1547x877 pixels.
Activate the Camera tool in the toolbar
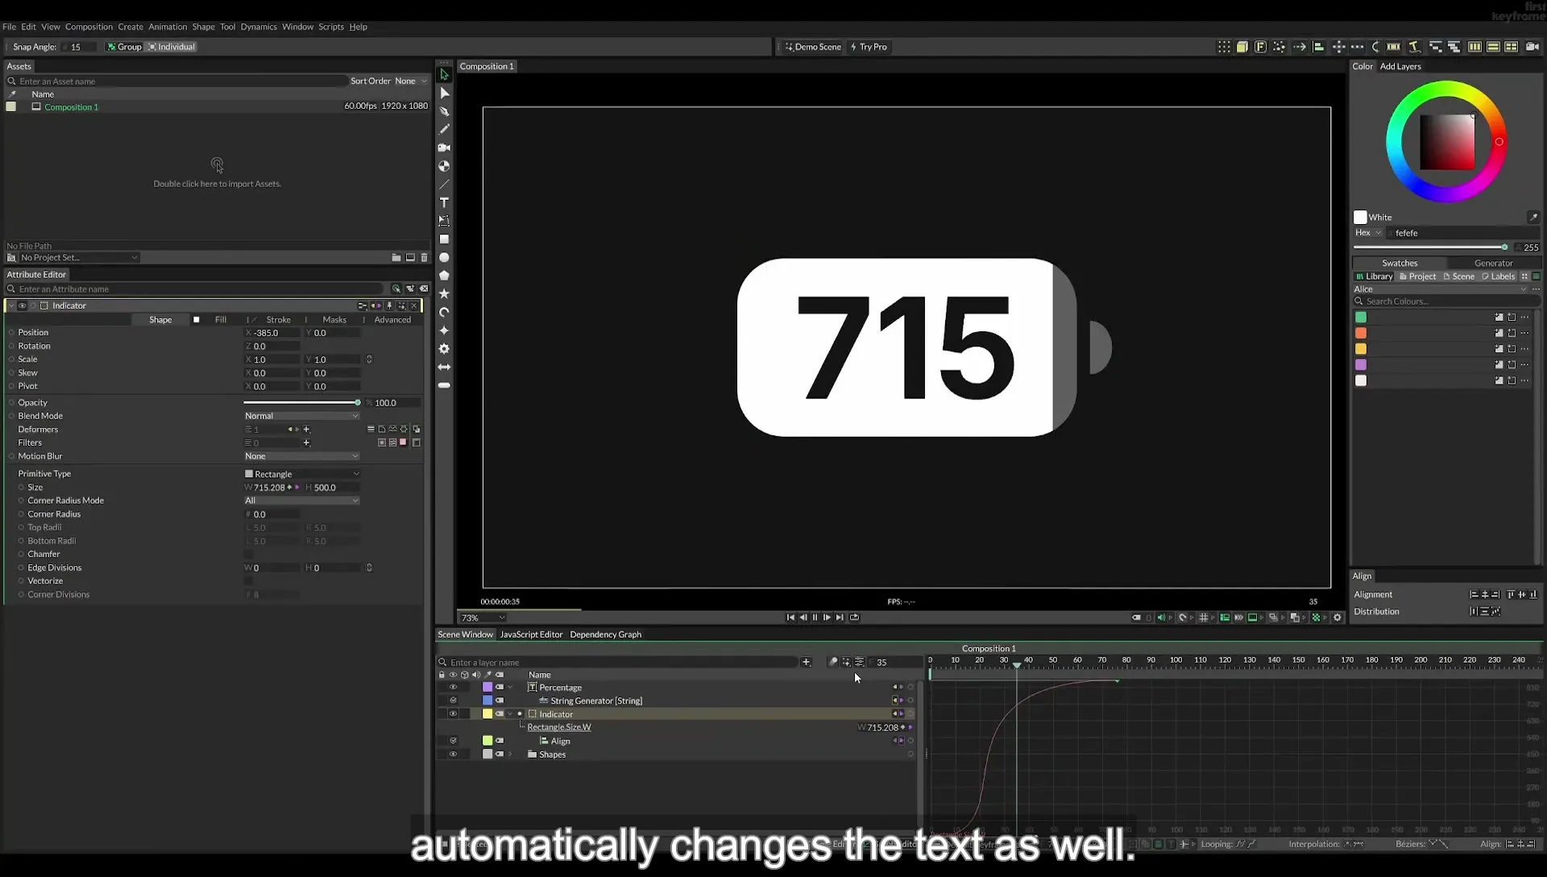tap(444, 148)
